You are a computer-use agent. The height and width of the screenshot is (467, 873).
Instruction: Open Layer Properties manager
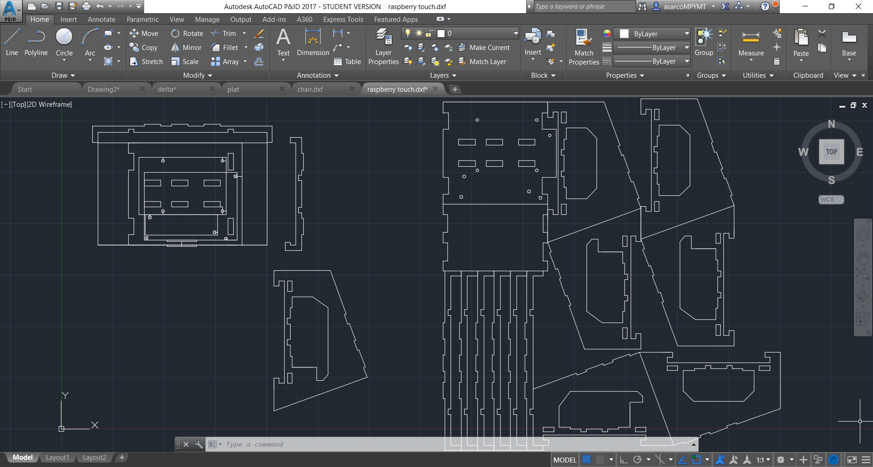[x=383, y=46]
